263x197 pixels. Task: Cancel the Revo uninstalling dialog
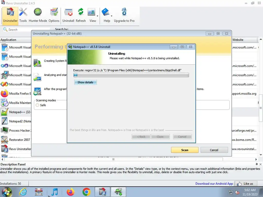point(214,150)
